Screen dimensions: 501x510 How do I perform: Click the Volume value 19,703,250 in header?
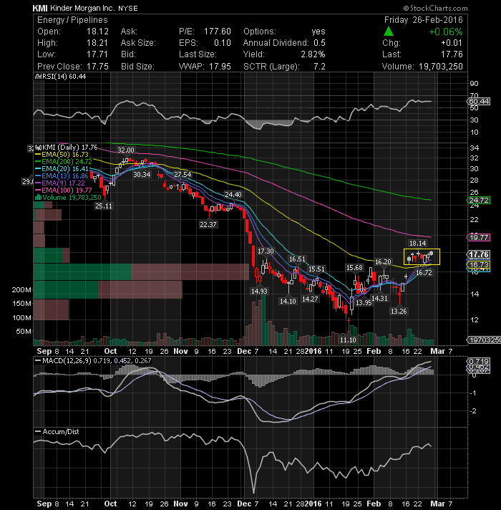pos(441,67)
